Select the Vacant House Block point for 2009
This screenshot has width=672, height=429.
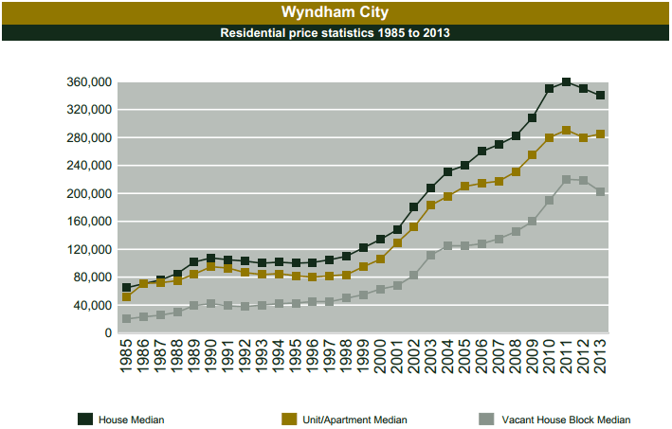coord(533,221)
